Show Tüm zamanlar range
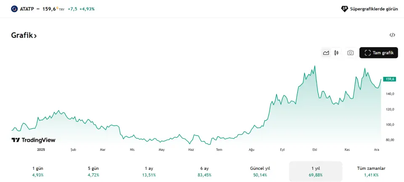The image size is (404, 182). (x=370, y=171)
